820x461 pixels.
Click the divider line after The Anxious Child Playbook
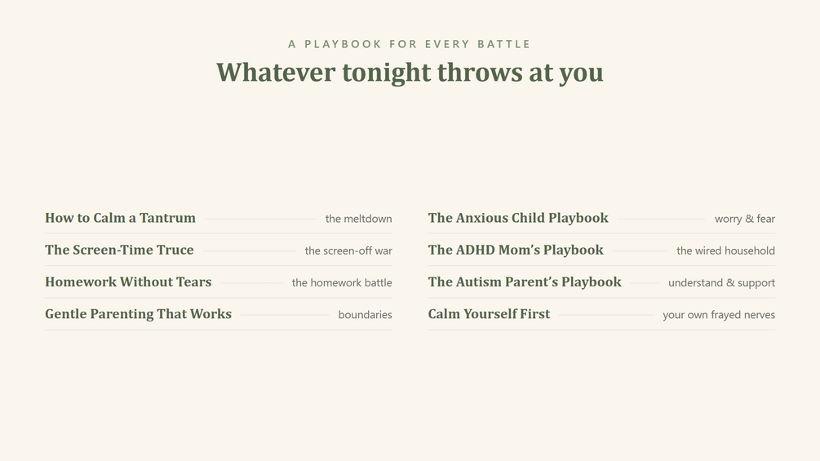(x=662, y=219)
